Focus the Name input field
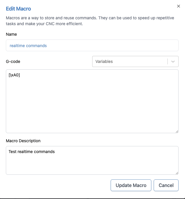 click(x=92, y=45)
